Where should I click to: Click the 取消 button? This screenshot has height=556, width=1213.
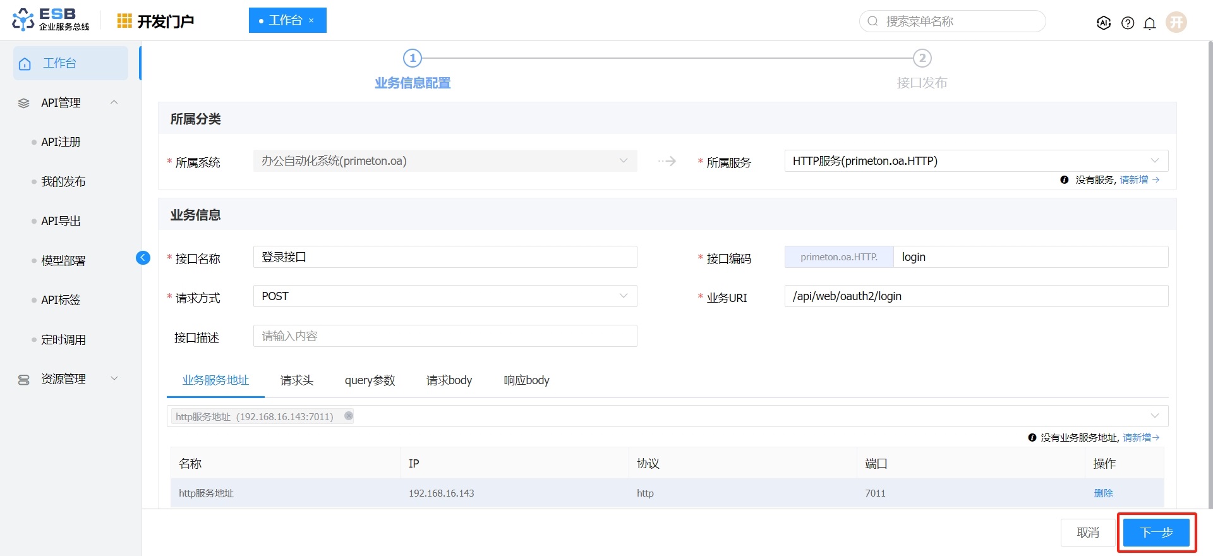pos(1087,533)
